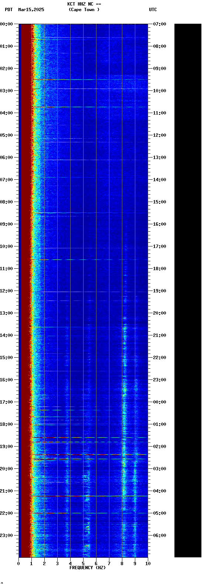
Task: Select the '(Cape Town )' location label
Action: pos(84,10)
